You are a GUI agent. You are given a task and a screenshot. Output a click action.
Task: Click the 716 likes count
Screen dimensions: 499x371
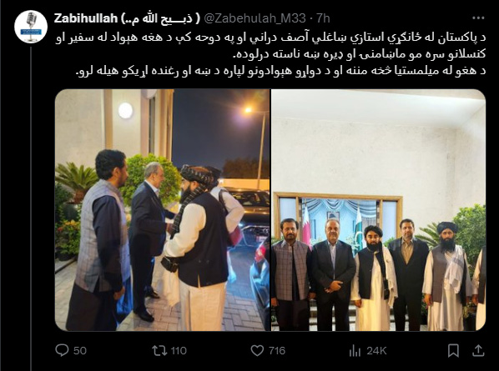pyautogui.click(x=277, y=351)
